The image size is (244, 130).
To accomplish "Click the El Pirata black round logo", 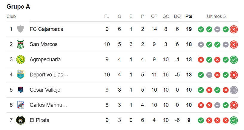I will point(21,120).
